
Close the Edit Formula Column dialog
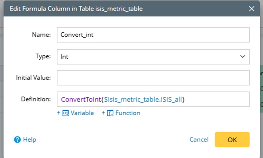[x=252, y=9]
